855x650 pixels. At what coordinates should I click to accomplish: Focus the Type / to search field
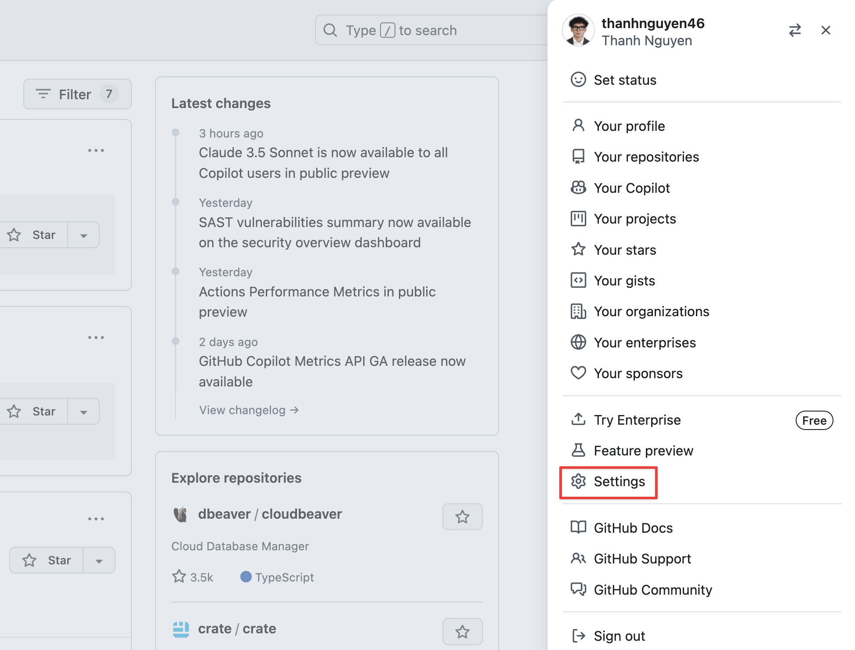431,30
